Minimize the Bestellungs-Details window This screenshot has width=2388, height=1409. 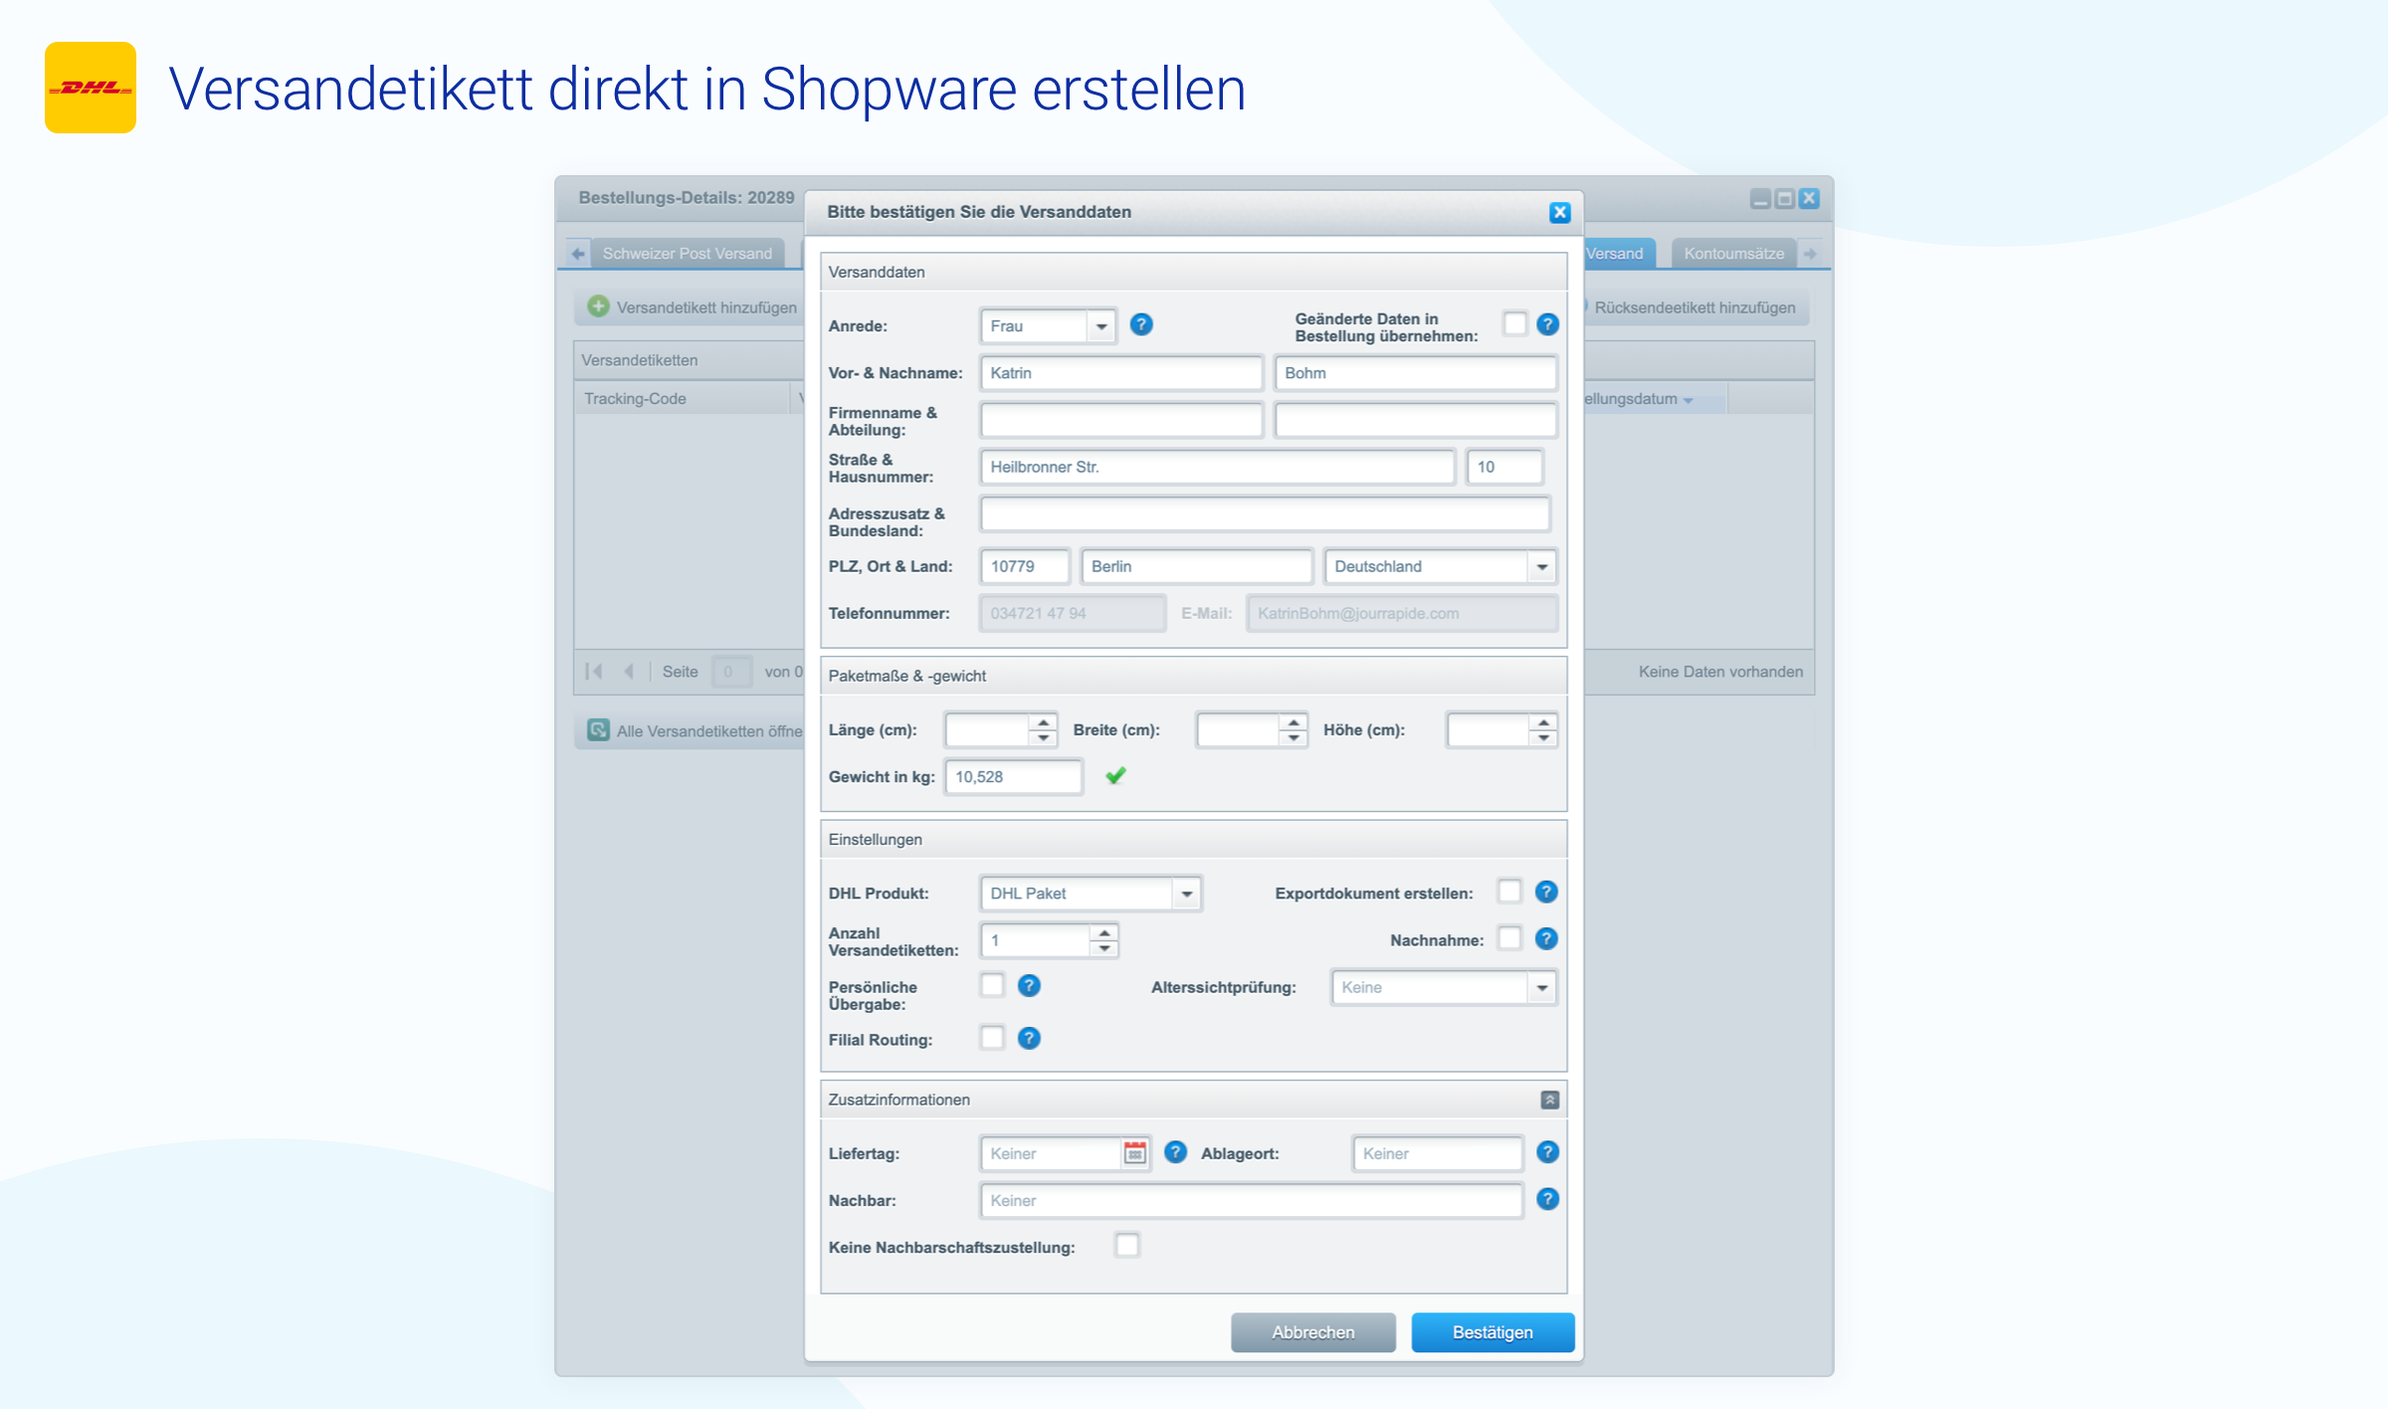coord(1760,198)
